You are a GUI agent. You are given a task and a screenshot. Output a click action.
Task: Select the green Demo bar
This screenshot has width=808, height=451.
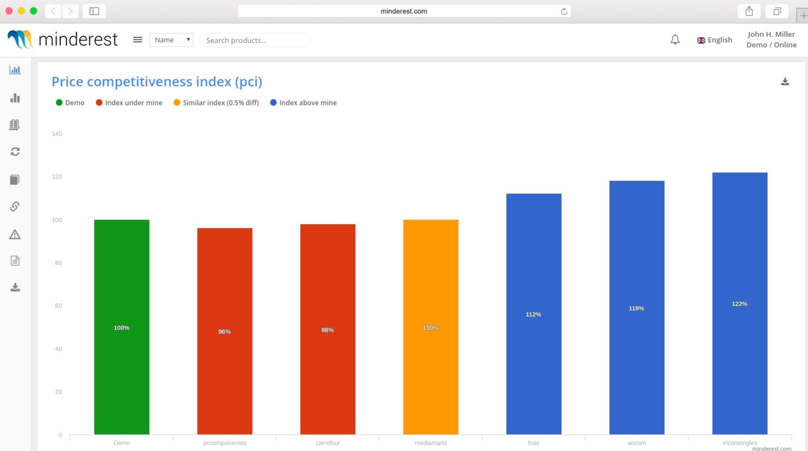122,327
